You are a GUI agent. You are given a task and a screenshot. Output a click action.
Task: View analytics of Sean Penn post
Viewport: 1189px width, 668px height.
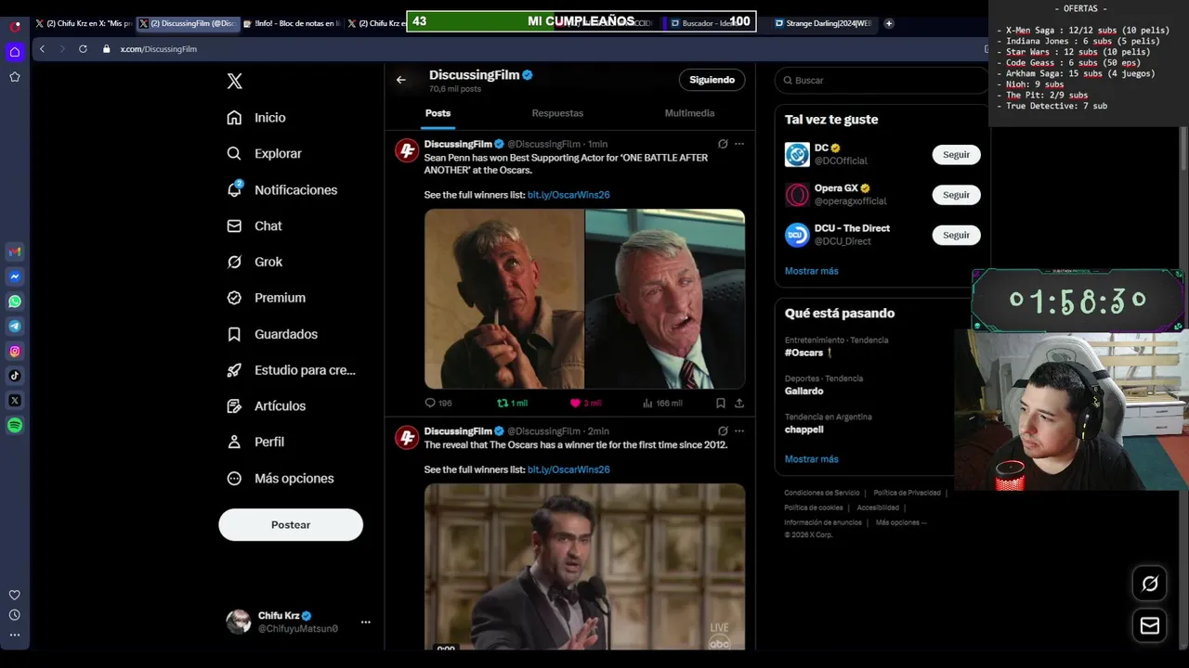(661, 404)
